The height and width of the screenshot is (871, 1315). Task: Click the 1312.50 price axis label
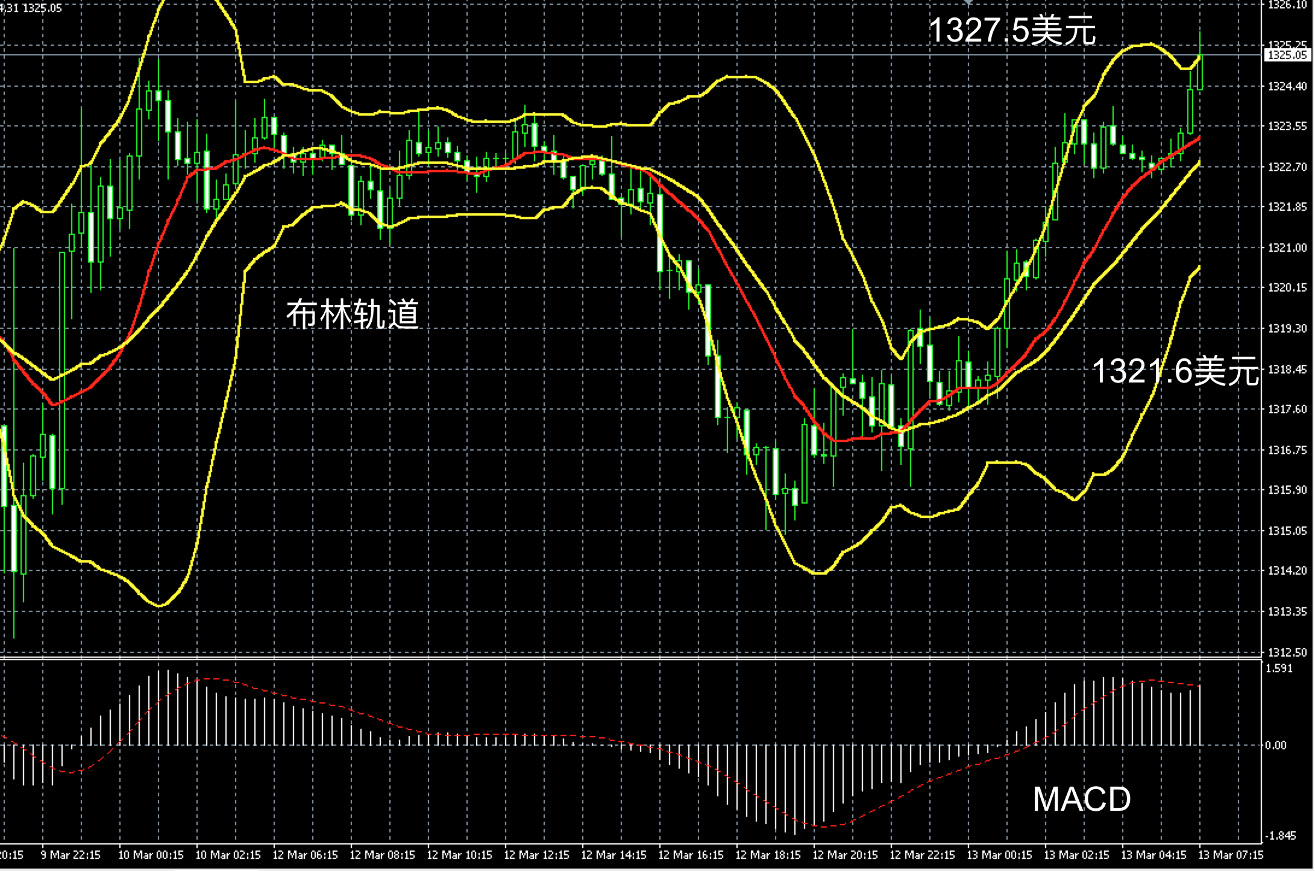click(x=1287, y=652)
